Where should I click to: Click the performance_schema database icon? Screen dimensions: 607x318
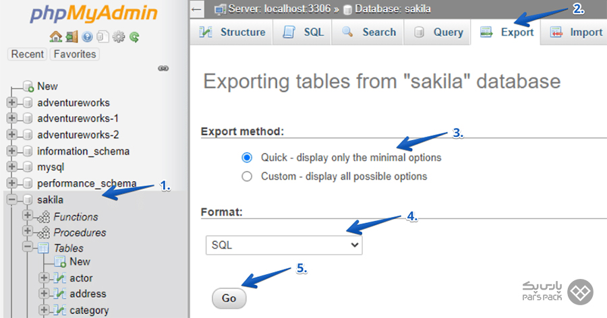(28, 183)
